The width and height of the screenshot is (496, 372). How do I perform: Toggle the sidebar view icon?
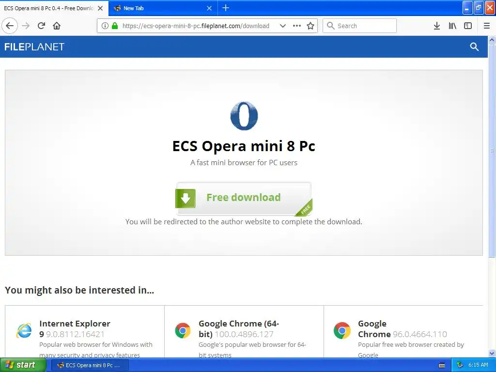tap(468, 26)
